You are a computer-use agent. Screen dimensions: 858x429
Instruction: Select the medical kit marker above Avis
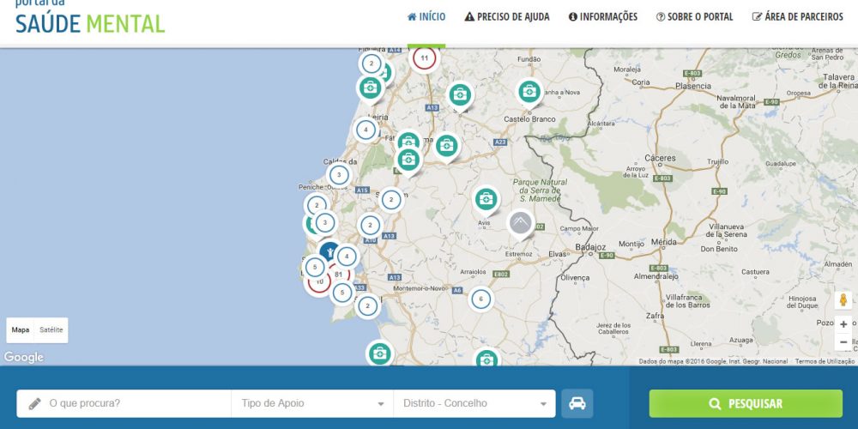486,201
